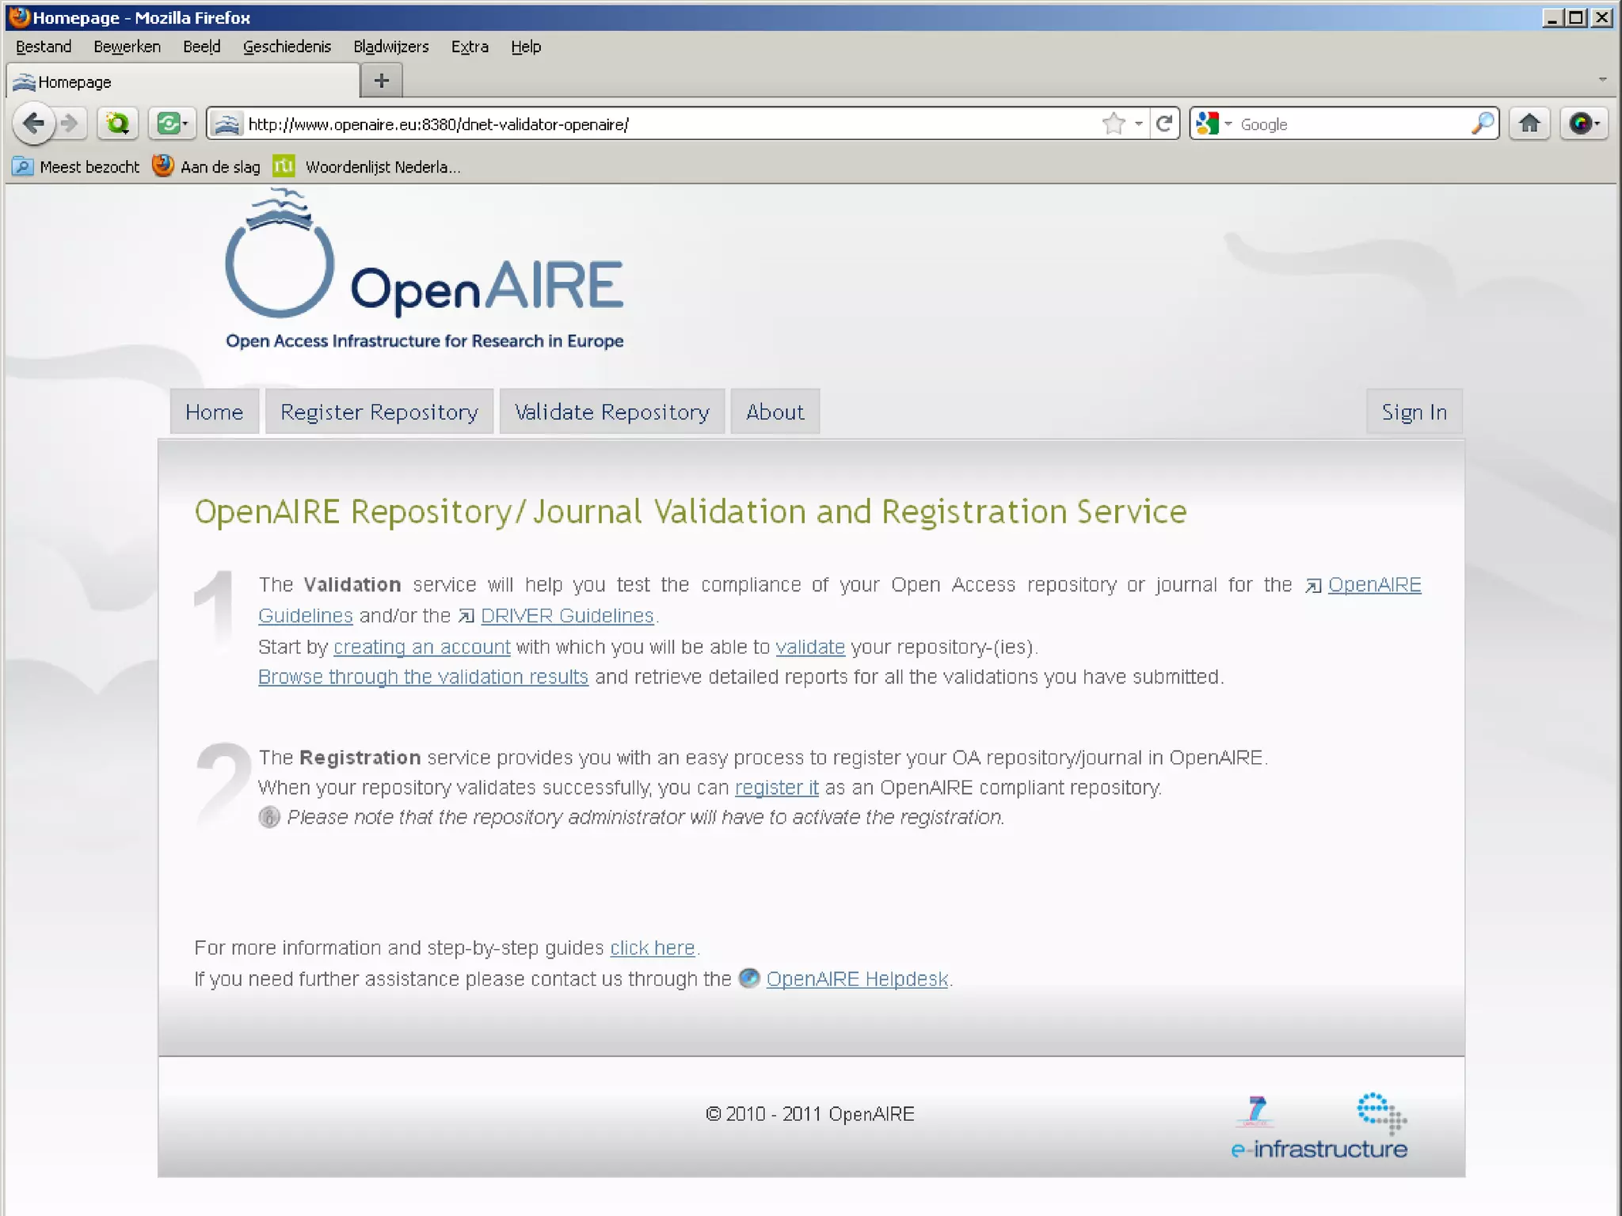Maximize the Firefox window
This screenshot has width=1622, height=1216.
coord(1576,17)
